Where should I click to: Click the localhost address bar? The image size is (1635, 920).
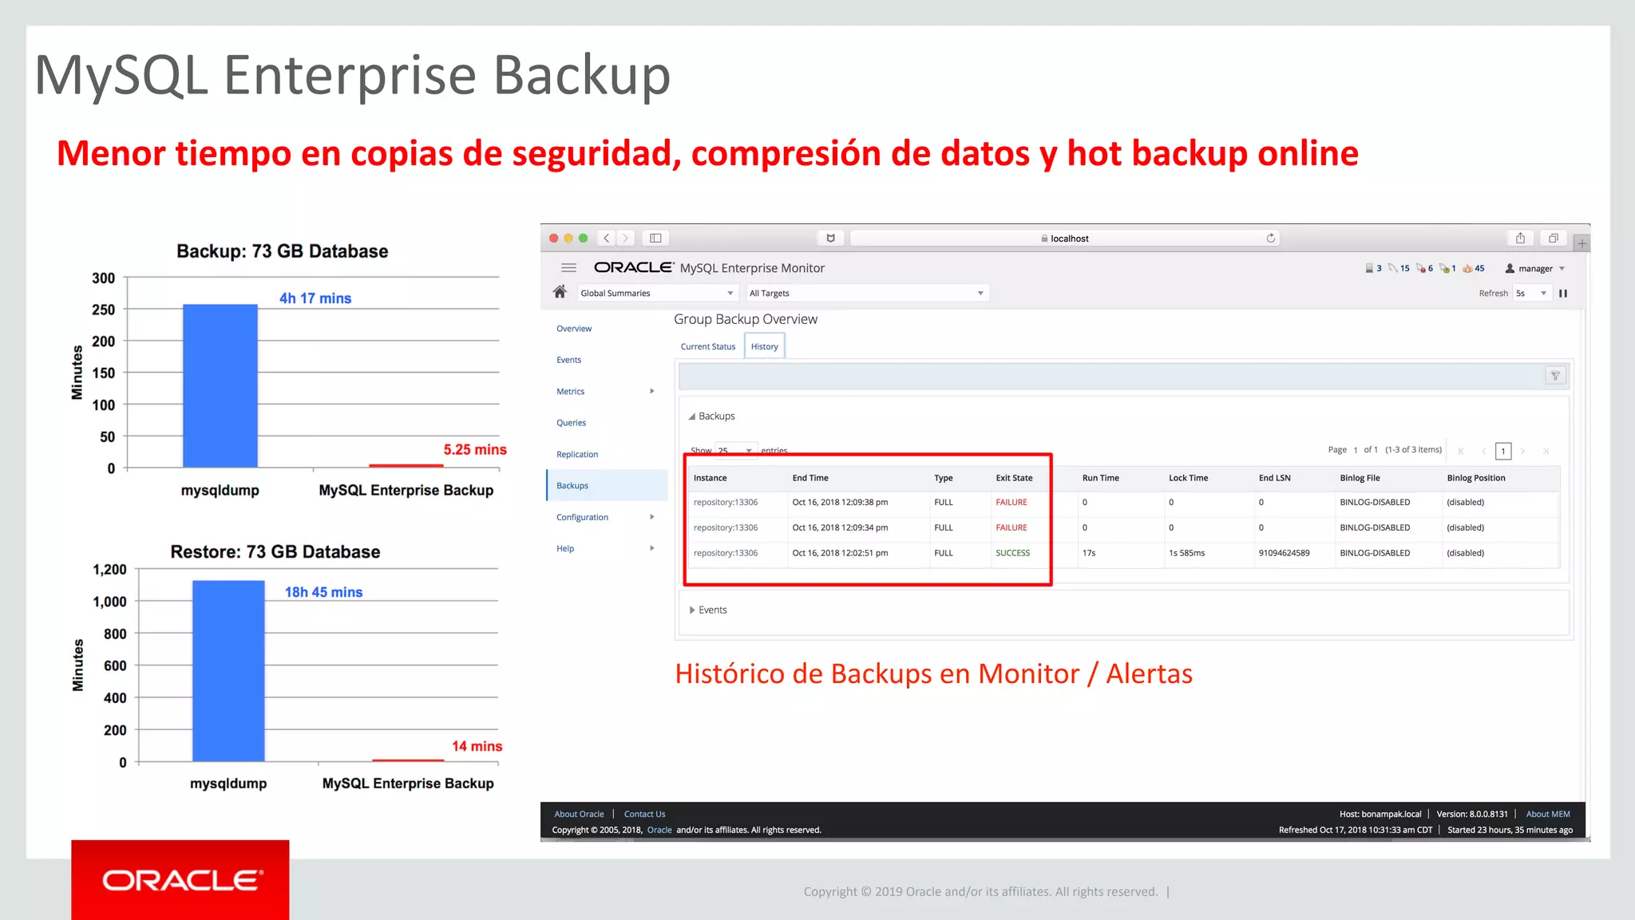click(1064, 238)
